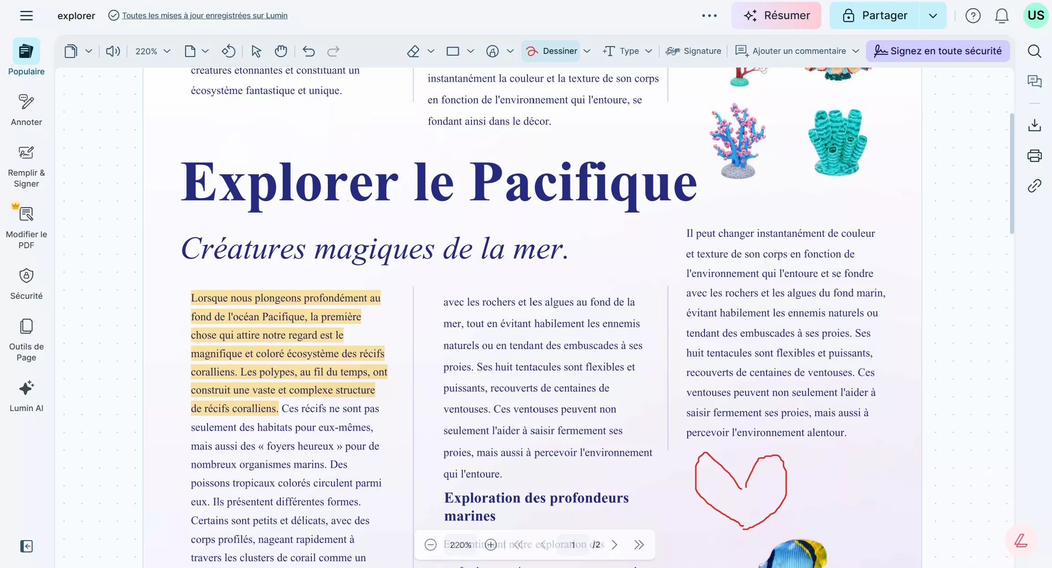This screenshot has width=1052, height=568.
Task: Expand the page layout dropdown arrow
Action: tap(89, 51)
